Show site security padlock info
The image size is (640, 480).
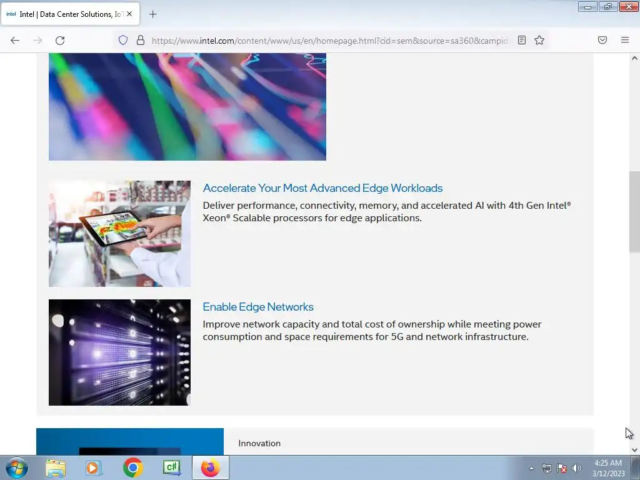point(141,40)
